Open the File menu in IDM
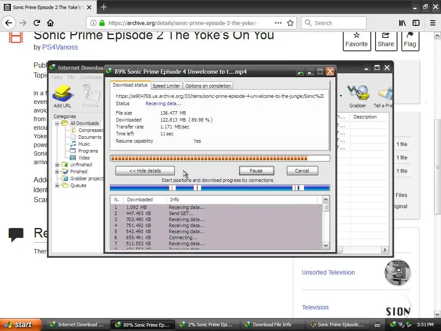The image size is (441, 331). (71, 77)
